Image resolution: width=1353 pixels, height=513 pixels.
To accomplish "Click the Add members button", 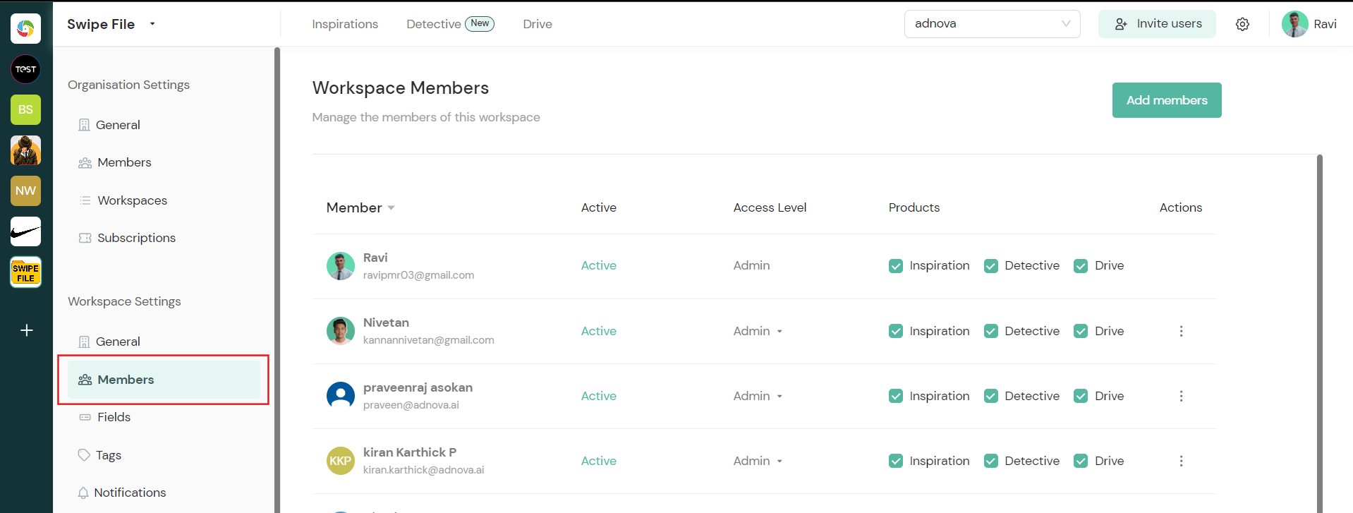I will 1166,100.
